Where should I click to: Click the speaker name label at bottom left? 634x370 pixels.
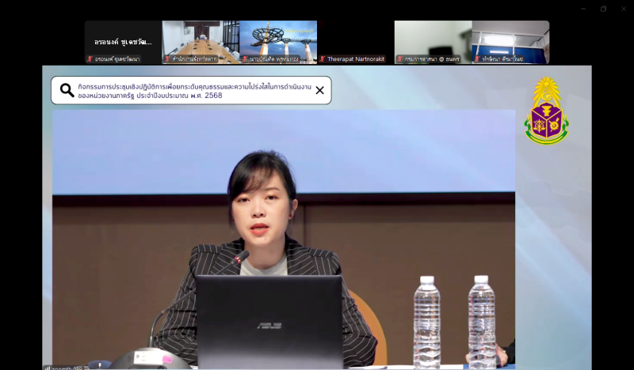[x=65, y=367]
